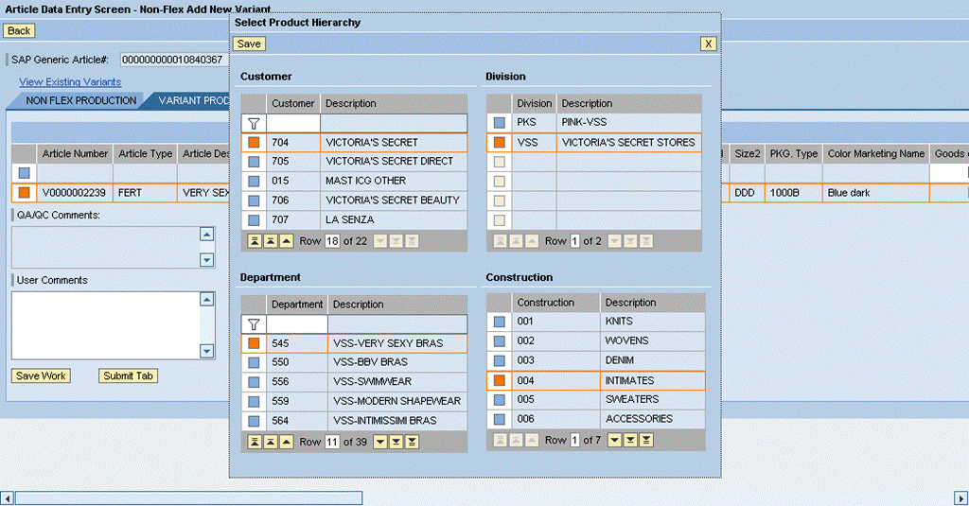Click the Customer description filter field

[394, 124]
